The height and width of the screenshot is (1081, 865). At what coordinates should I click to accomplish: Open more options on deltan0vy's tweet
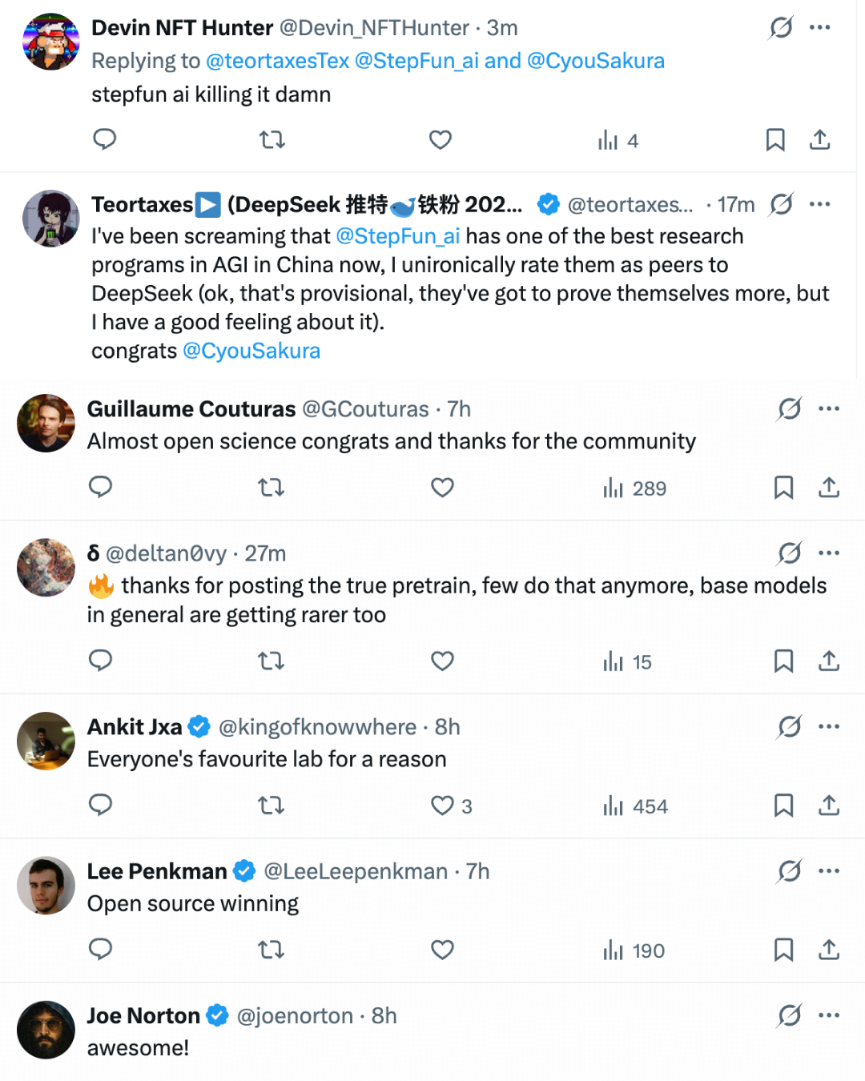pyautogui.click(x=829, y=553)
